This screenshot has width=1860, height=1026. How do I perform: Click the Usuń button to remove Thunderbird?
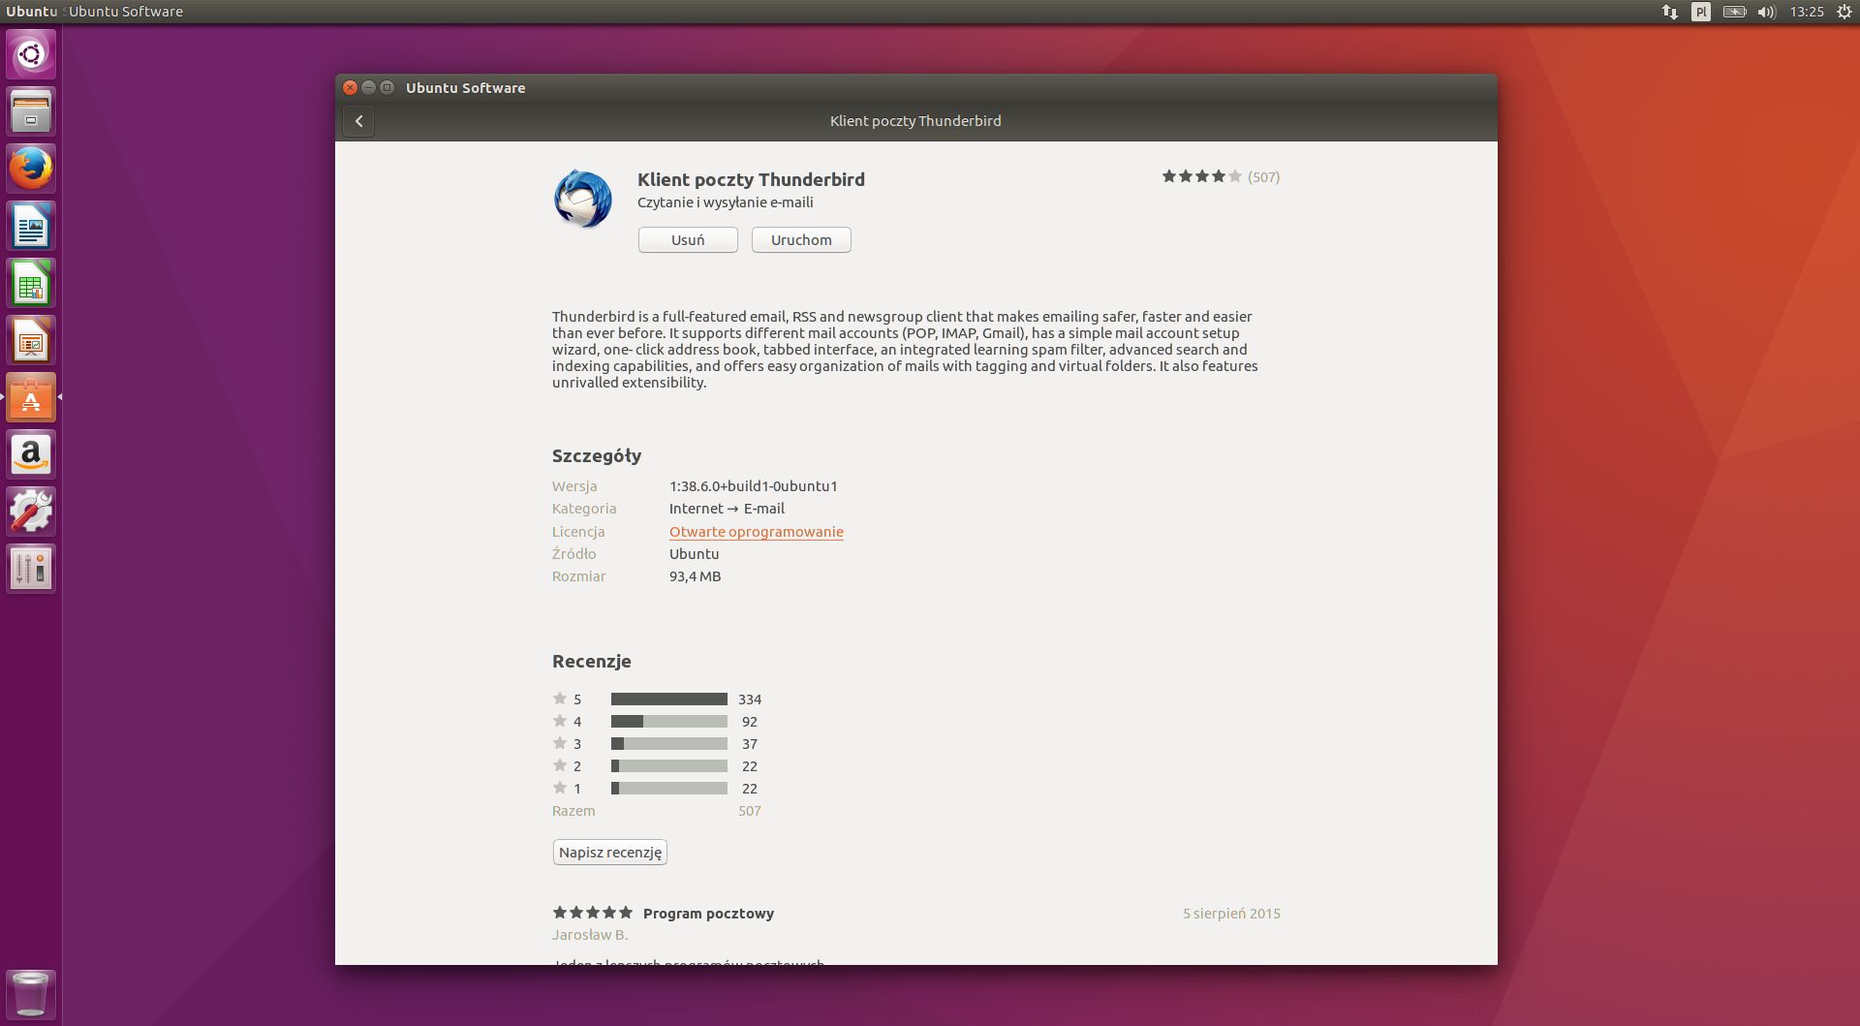pyautogui.click(x=688, y=240)
